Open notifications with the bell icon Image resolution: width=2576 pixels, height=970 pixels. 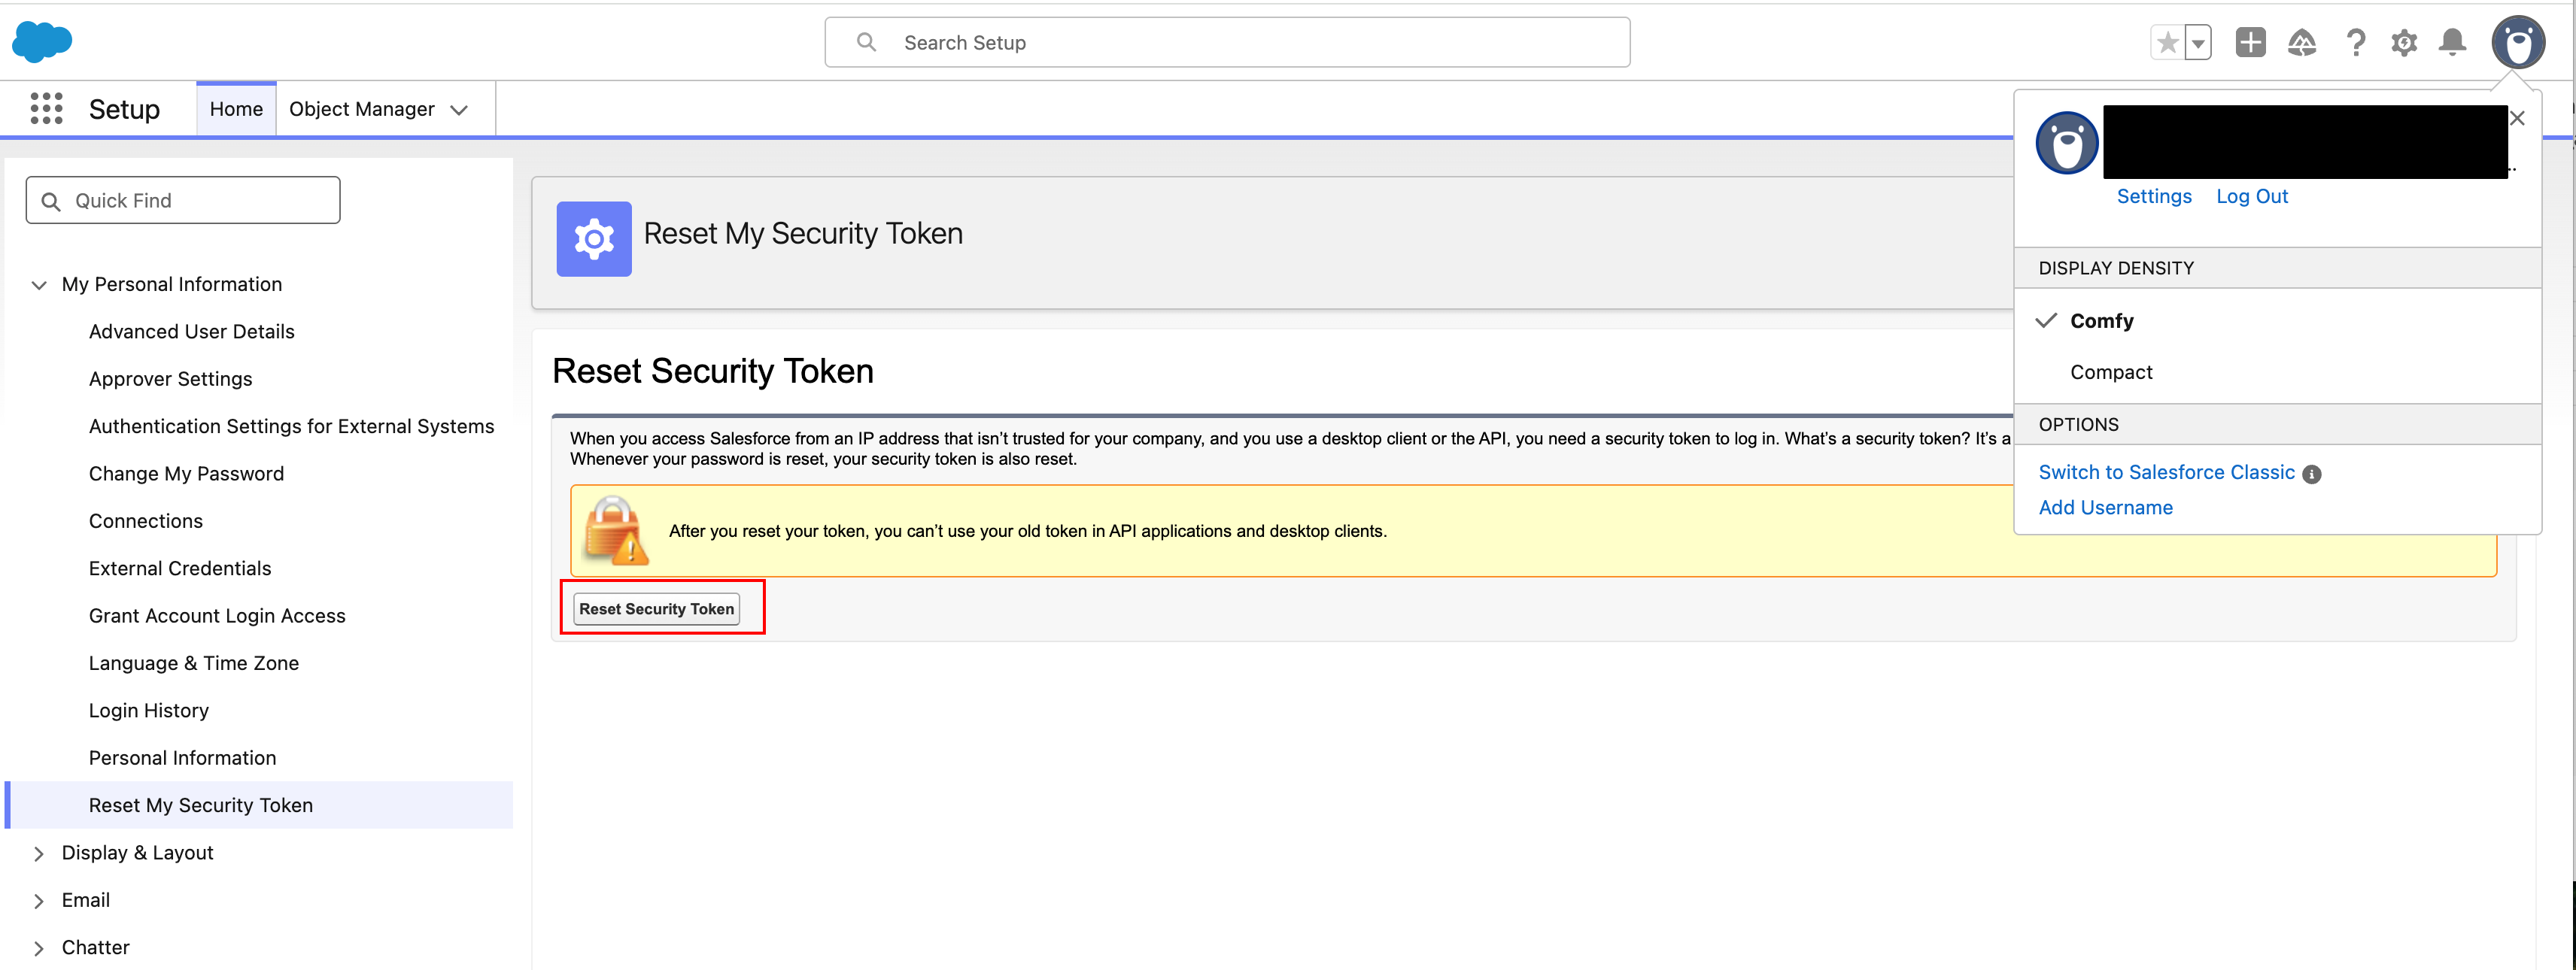point(2452,42)
